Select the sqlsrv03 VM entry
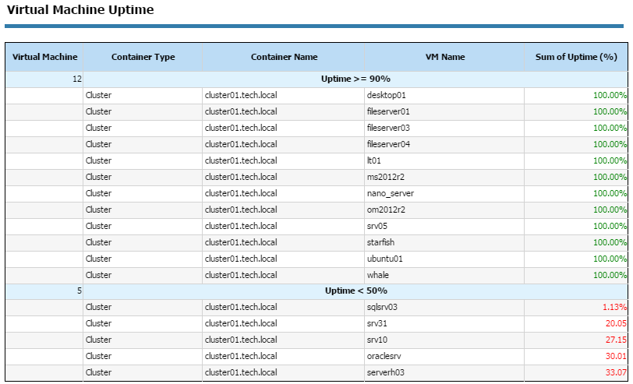The image size is (633, 384). click(x=316, y=307)
